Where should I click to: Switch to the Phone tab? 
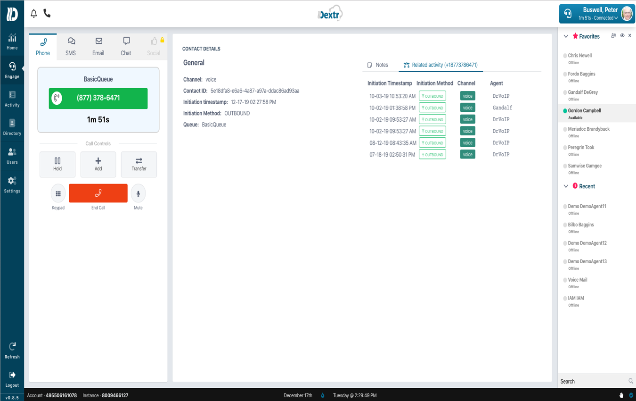click(x=43, y=47)
